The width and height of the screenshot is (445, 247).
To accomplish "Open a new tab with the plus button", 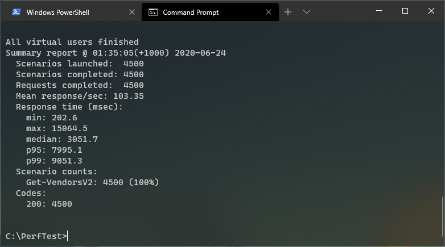I will 288,12.
